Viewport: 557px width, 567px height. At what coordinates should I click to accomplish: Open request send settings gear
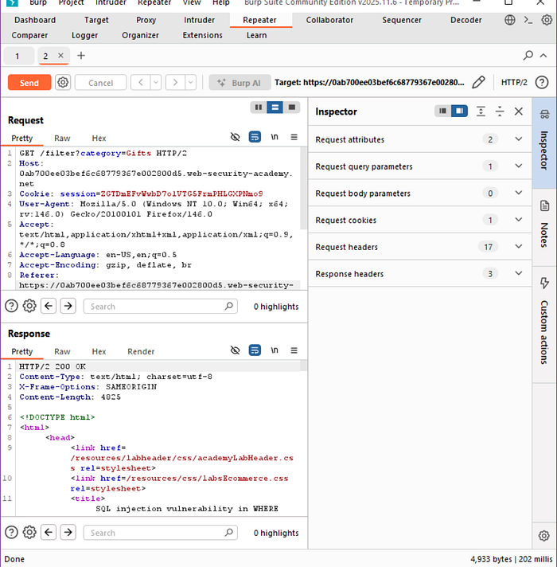[63, 83]
